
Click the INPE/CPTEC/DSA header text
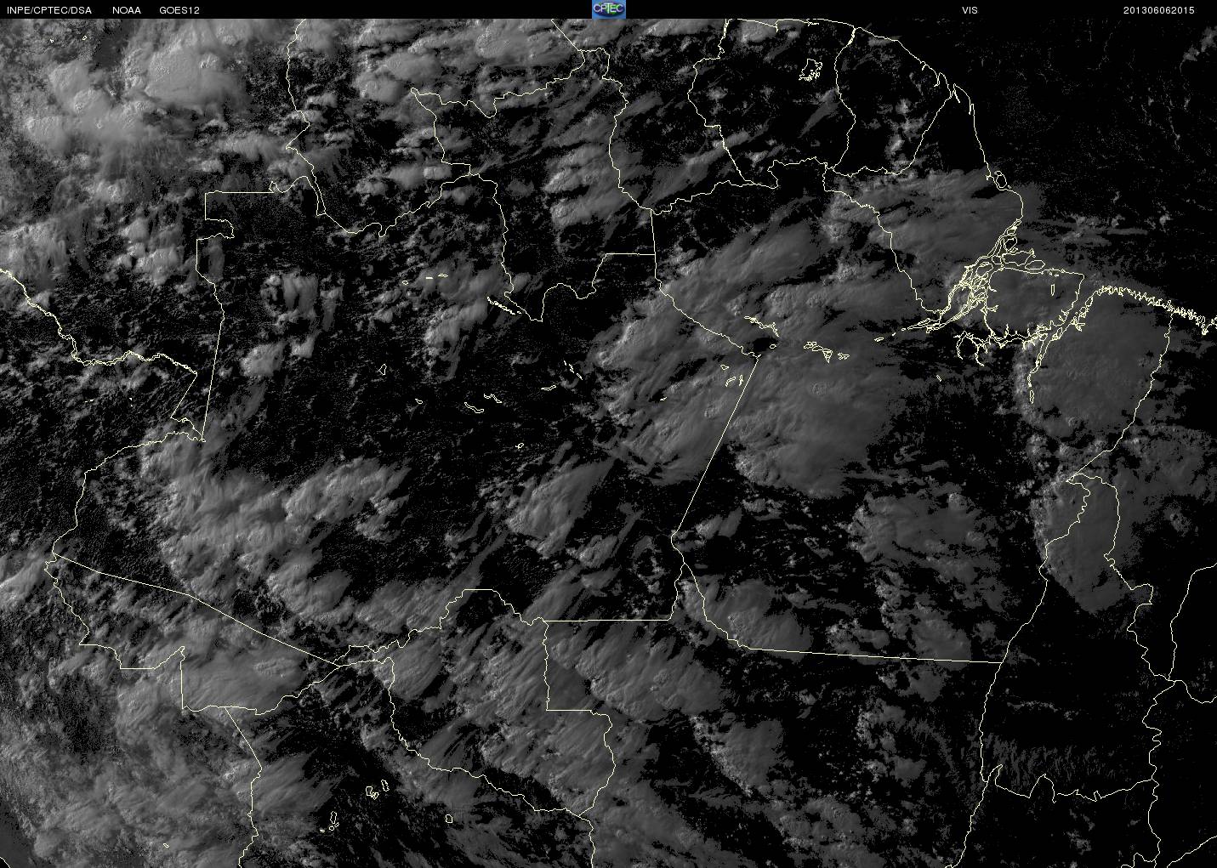[x=48, y=10]
